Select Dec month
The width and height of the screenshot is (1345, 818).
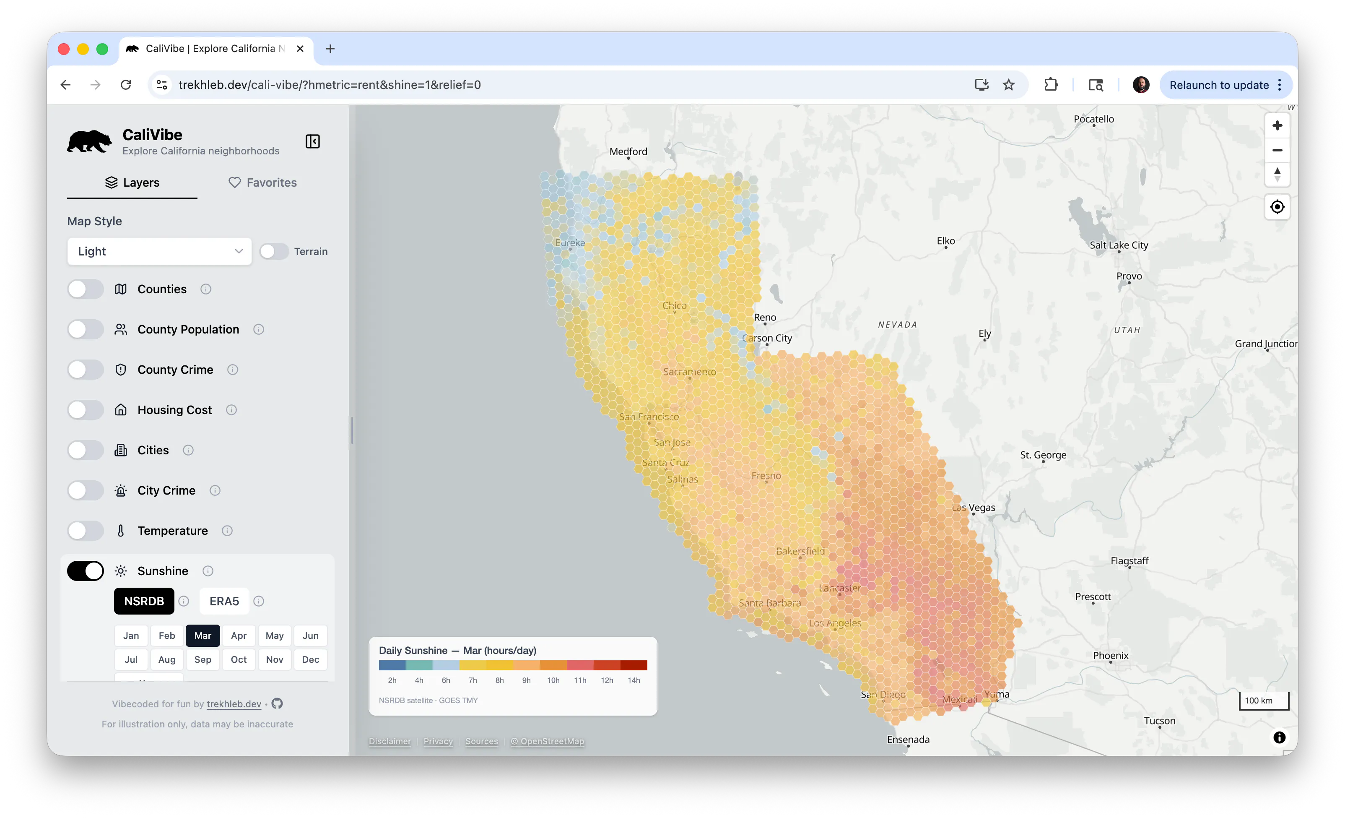pyautogui.click(x=311, y=659)
